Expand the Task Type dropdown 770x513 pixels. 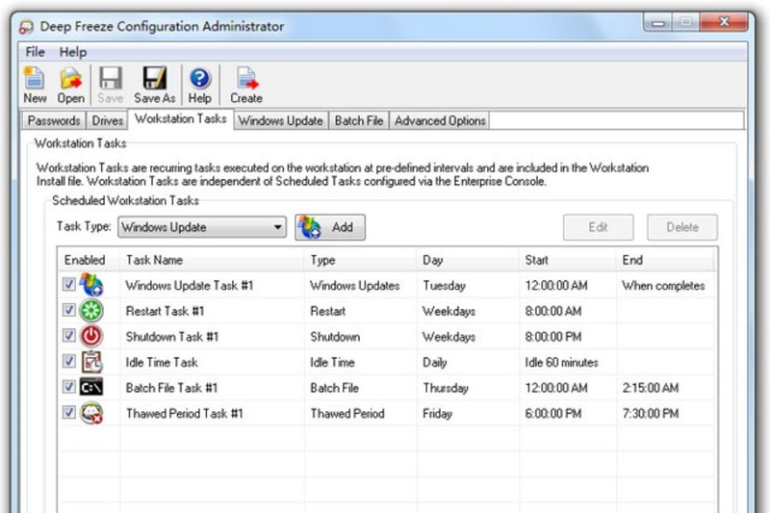pos(278,228)
